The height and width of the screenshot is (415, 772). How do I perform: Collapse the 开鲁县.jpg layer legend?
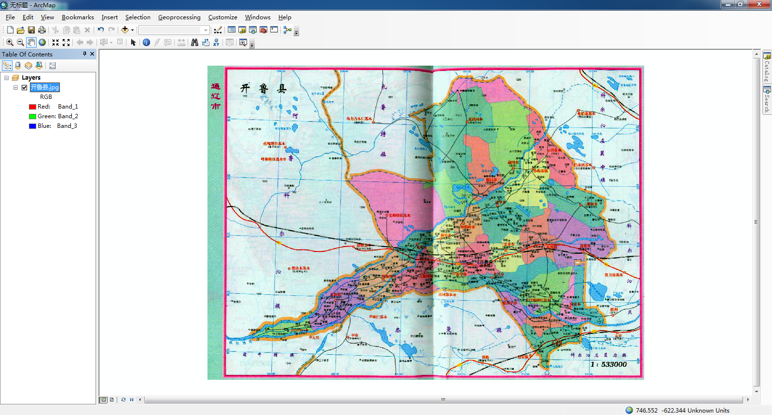tap(16, 87)
